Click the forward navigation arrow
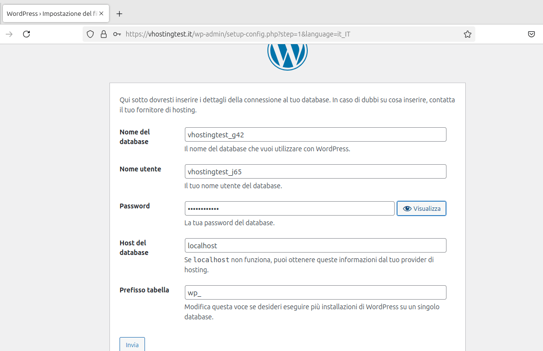This screenshot has width=543, height=351. [9, 34]
